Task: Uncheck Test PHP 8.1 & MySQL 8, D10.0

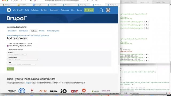Action: (8, 46)
